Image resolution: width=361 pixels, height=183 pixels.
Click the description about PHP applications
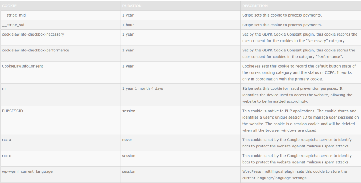[x=300, y=120]
